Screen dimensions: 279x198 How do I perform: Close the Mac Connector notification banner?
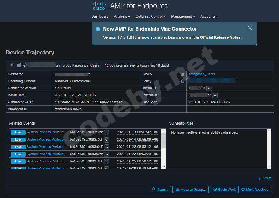click(250, 28)
